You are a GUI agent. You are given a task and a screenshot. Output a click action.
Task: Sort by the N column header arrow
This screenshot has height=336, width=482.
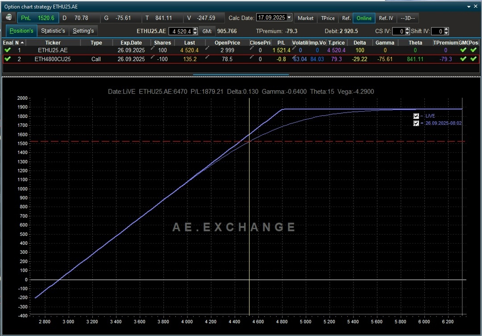click(22, 43)
